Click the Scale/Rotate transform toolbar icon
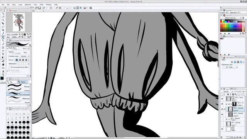Image resolution: width=247 pixels, height=139 pixels. point(60,8)
